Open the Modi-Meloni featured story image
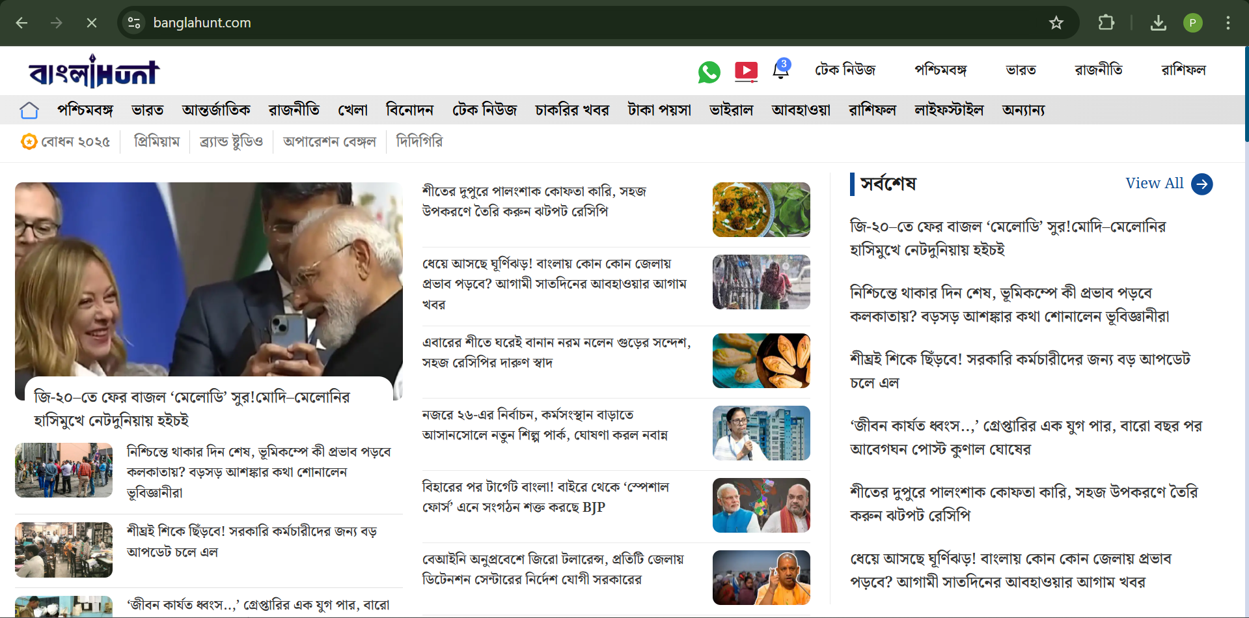The width and height of the screenshot is (1249, 618). 208,280
